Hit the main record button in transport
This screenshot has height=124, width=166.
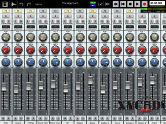144,4
